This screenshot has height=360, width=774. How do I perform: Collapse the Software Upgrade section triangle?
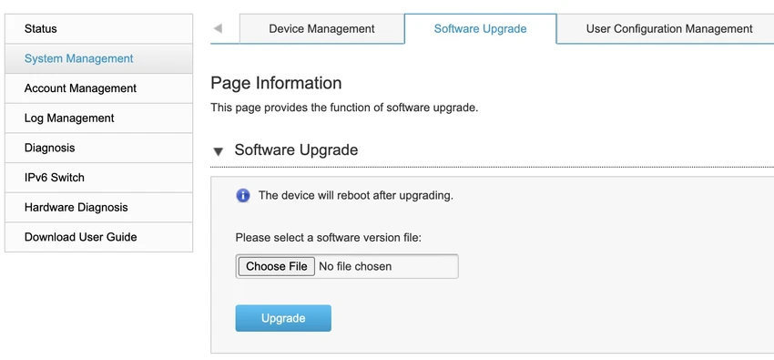point(219,151)
